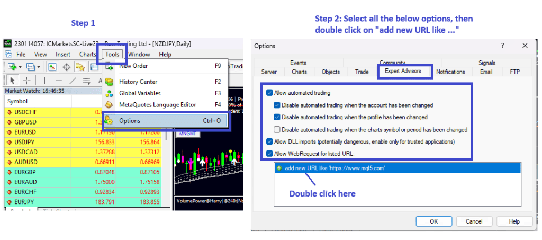The width and height of the screenshot is (542, 240).
Task: Choose Options from the Tools menu
Action: pos(130,121)
